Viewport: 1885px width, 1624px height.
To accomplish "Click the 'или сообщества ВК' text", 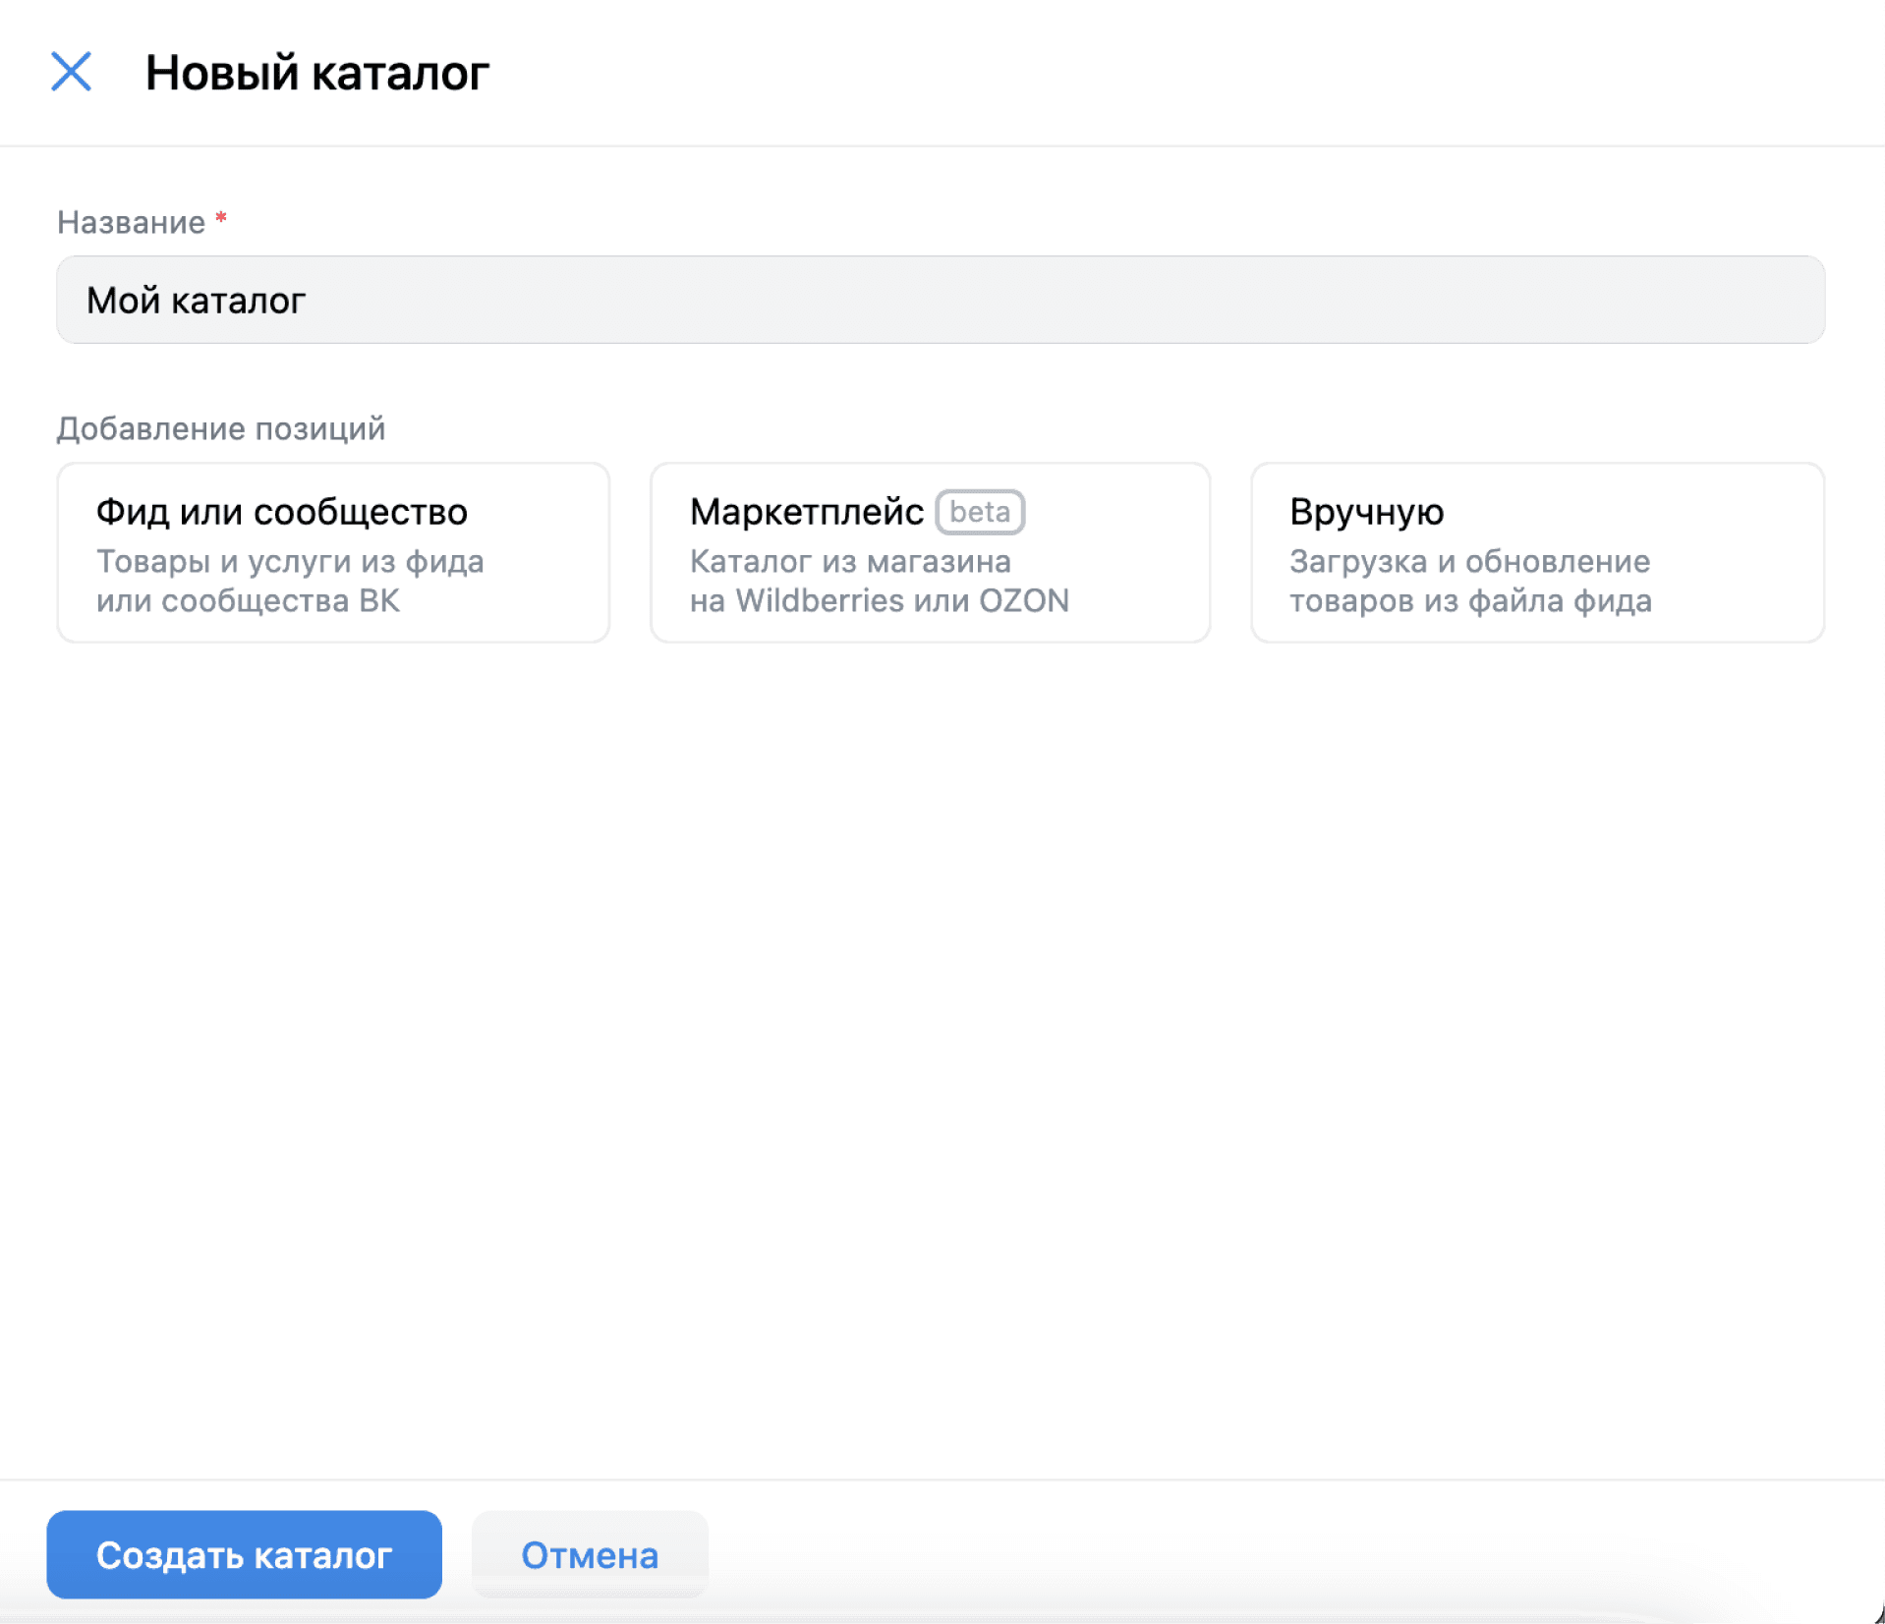I will point(248,600).
